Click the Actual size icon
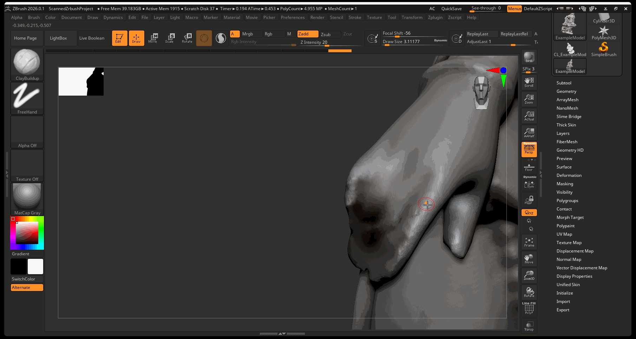Viewport: 636px width, 339px height. tap(529, 116)
